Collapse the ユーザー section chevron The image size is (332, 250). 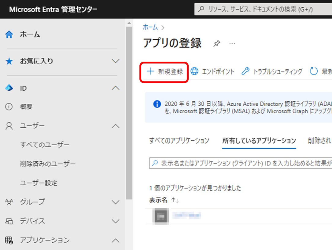pos(115,126)
